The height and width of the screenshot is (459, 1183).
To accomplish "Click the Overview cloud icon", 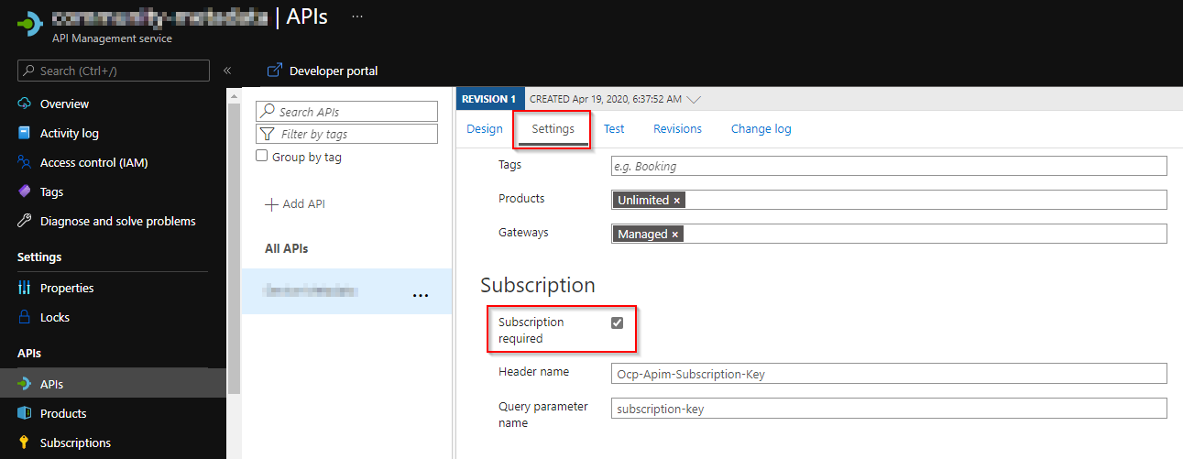I will (25, 104).
